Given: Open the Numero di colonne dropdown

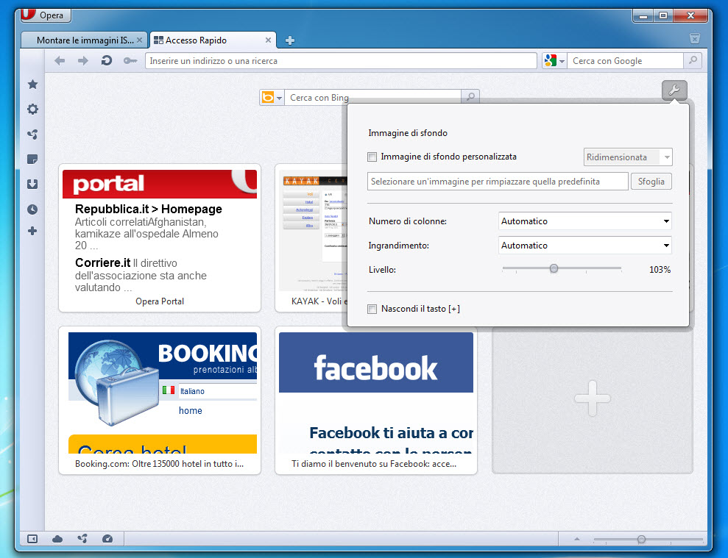Looking at the screenshot, I should (x=584, y=221).
